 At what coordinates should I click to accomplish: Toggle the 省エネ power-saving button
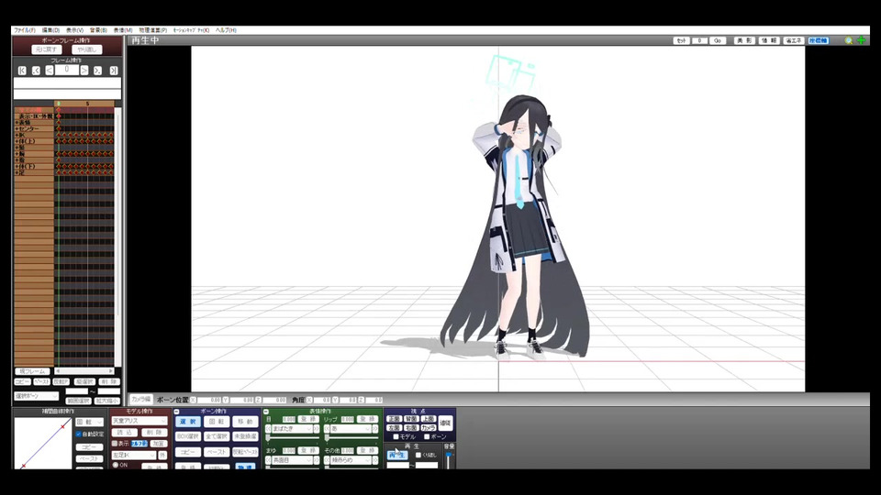tap(793, 40)
